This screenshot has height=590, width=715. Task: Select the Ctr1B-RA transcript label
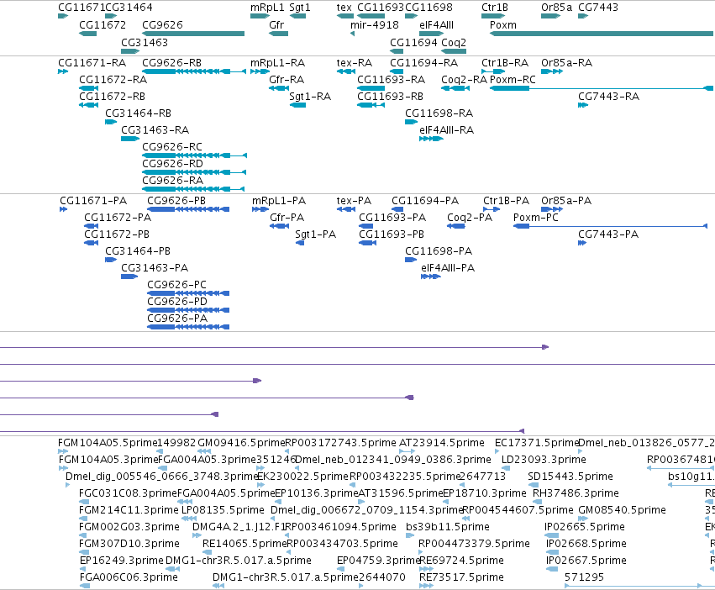[x=505, y=62]
